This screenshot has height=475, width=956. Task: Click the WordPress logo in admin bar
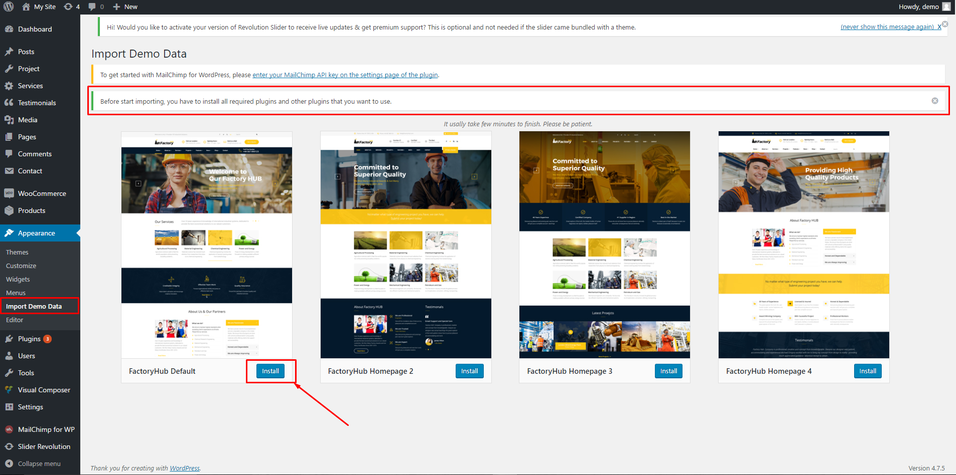point(9,7)
